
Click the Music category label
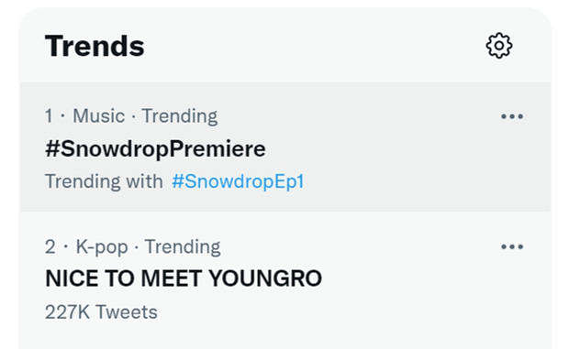point(99,116)
